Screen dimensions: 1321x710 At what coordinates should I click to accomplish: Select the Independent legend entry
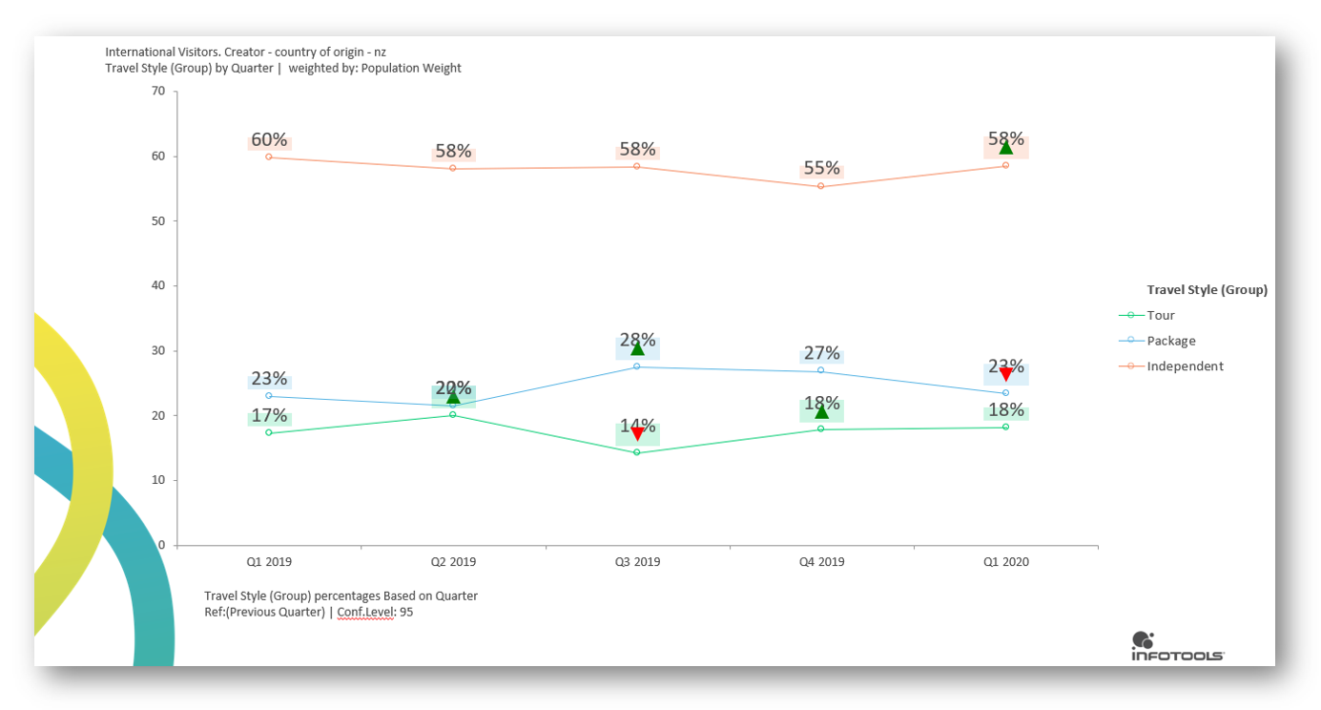tap(1171, 366)
